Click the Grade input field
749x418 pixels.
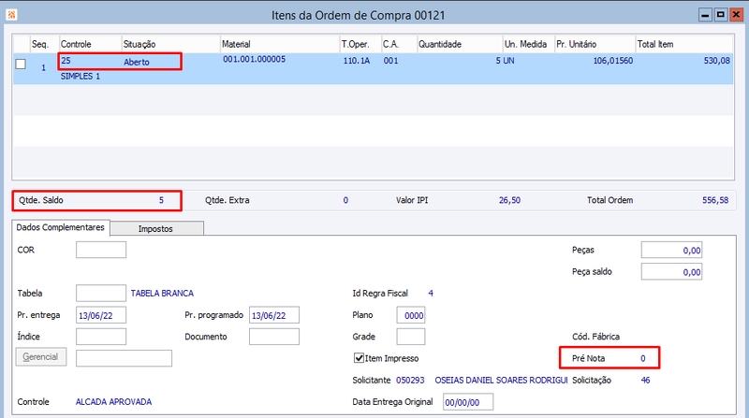pyautogui.click(x=411, y=337)
